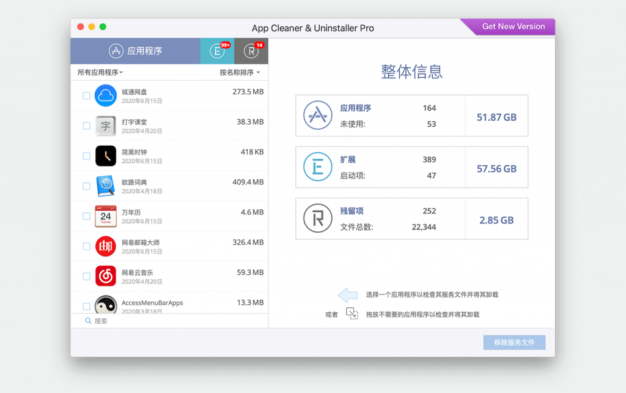This screenshot has width=626, height=393.
Task: Click the 移除服务文件 button
Action: pyautogui.click(x=514, y=342)
